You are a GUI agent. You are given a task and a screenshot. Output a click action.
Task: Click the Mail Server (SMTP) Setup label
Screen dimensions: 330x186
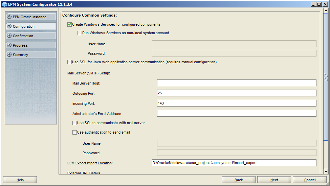pos(89,73)
